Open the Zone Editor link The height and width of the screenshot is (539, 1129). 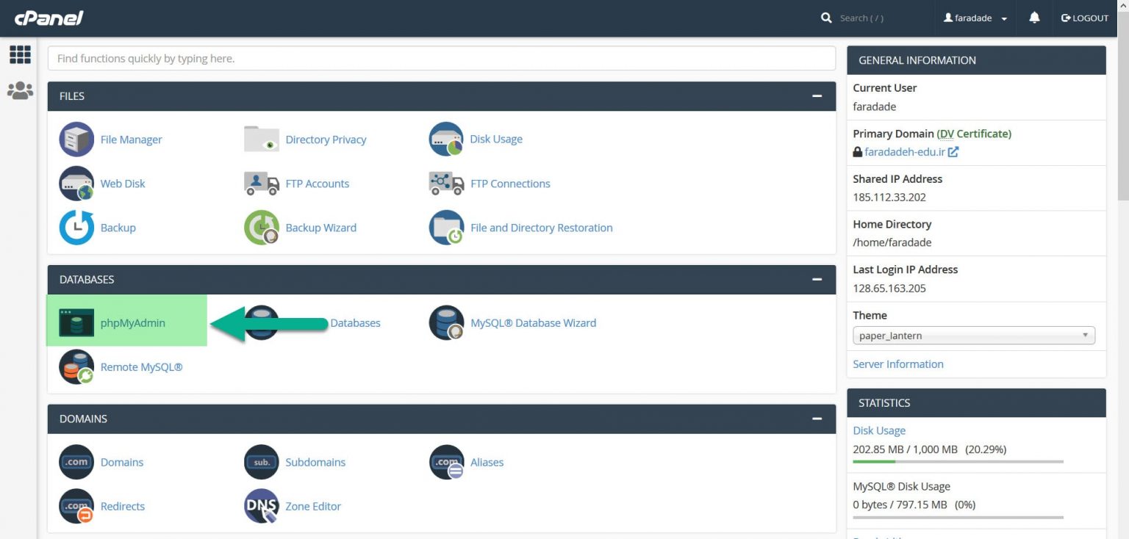(x=313, y=507)
